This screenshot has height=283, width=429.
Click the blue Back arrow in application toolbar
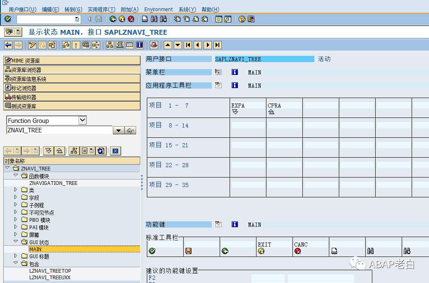click(x=9, y=45)
